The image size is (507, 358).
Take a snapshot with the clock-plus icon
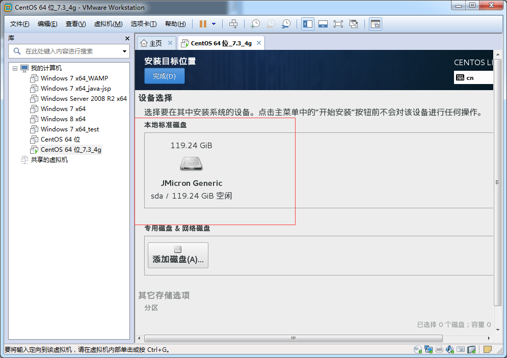pos(255,24)
